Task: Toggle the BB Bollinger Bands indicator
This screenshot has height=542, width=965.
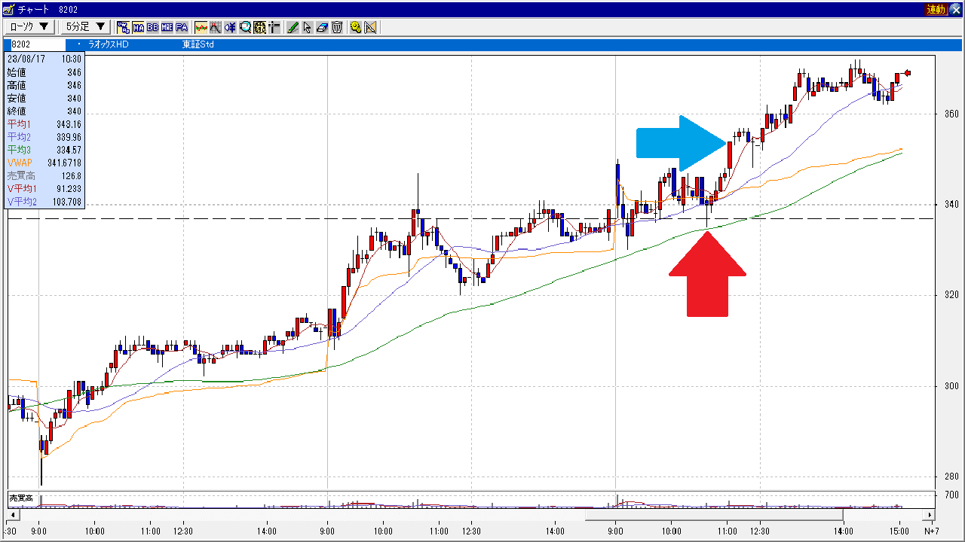Action: click(x=152, y=27)
